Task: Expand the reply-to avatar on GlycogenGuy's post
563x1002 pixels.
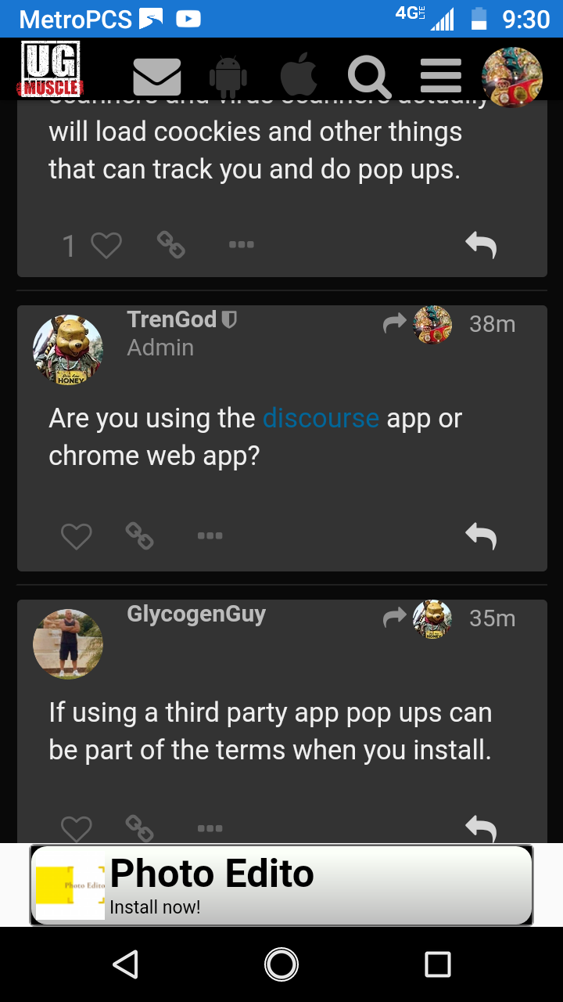Action: (432, 618)
